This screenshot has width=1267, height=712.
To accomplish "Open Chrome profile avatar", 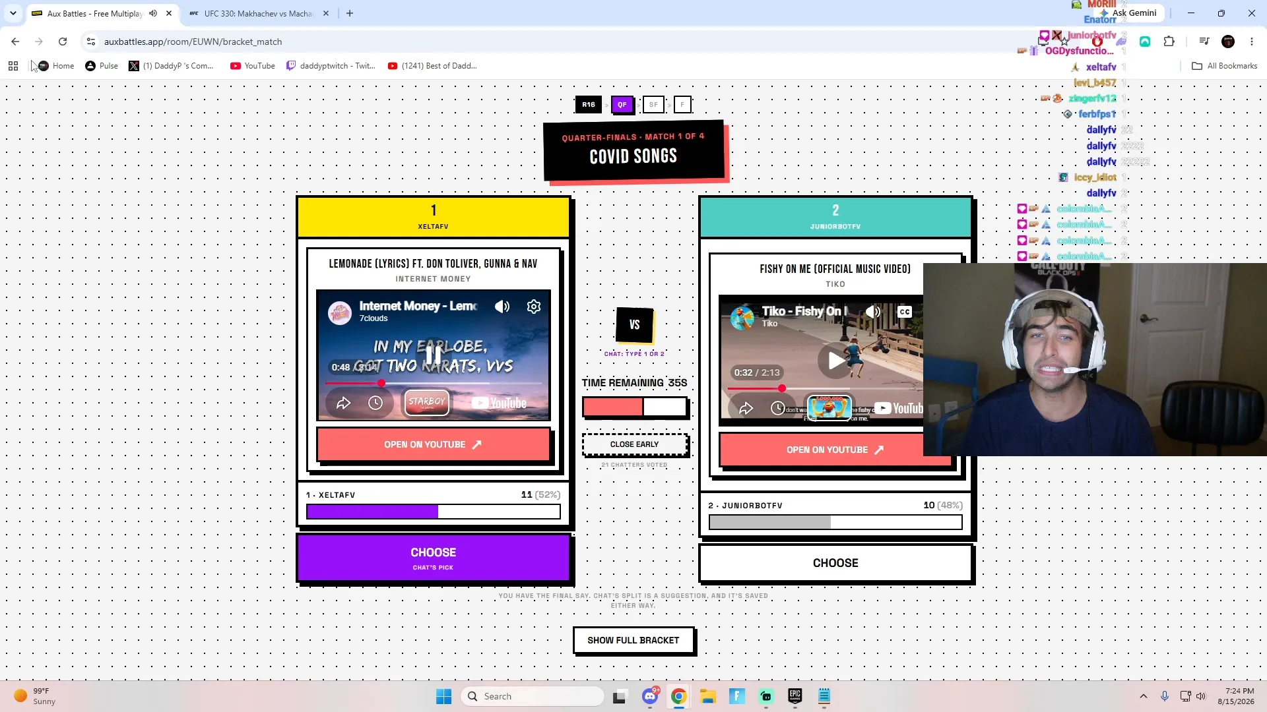I will 1228,42.
